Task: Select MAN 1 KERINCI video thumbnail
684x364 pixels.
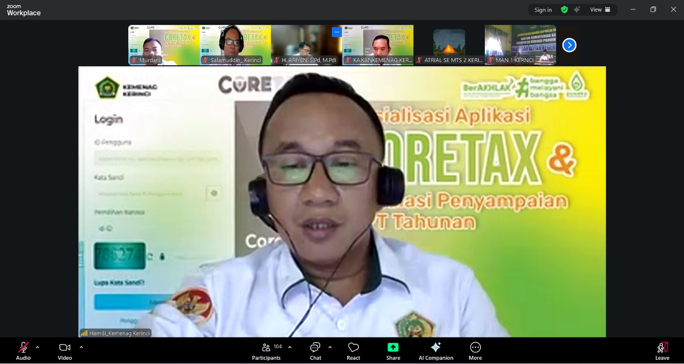Action: tap(520, 44)
